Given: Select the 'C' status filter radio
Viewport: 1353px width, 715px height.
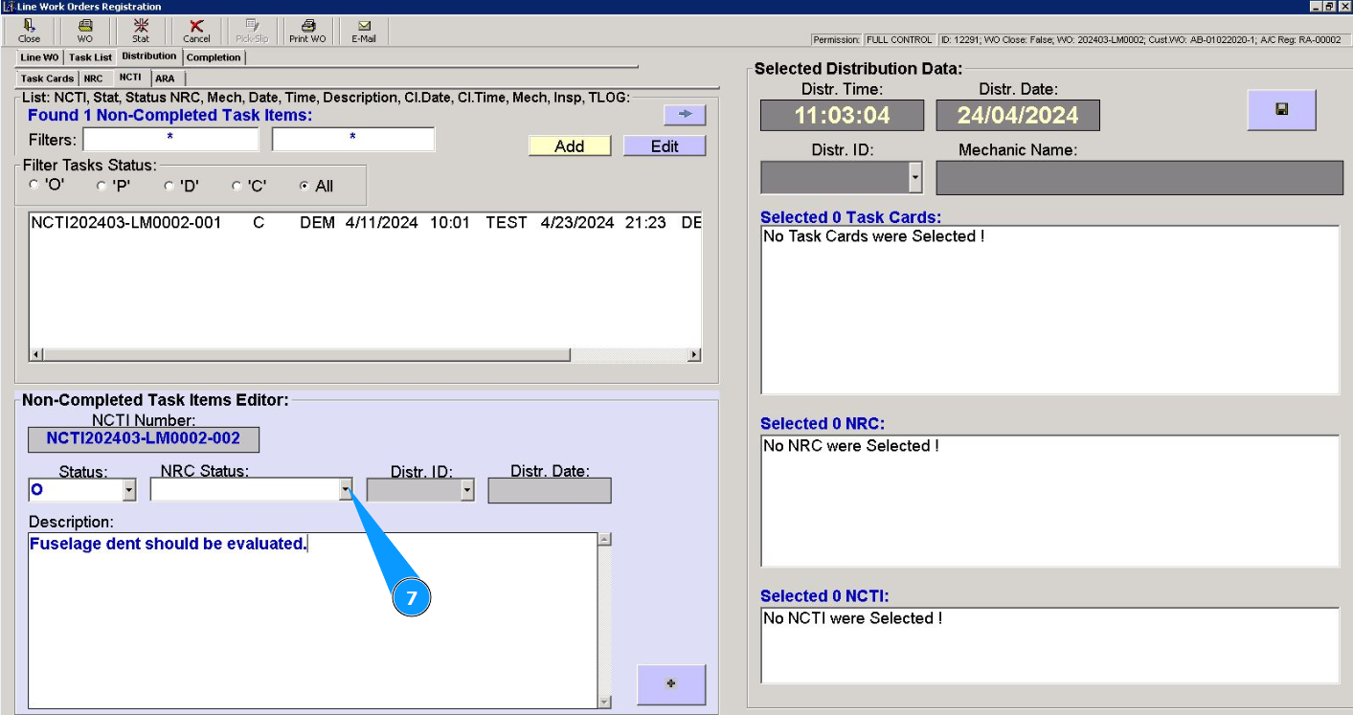Looking at the screenshot, I should coord(237,186).
